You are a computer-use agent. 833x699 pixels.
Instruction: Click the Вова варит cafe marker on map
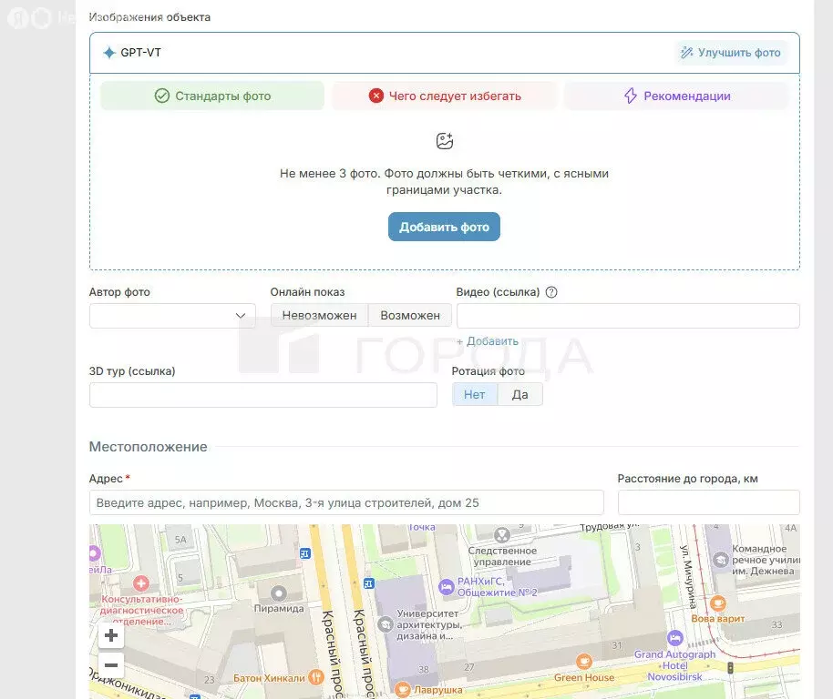pos(718,603)
